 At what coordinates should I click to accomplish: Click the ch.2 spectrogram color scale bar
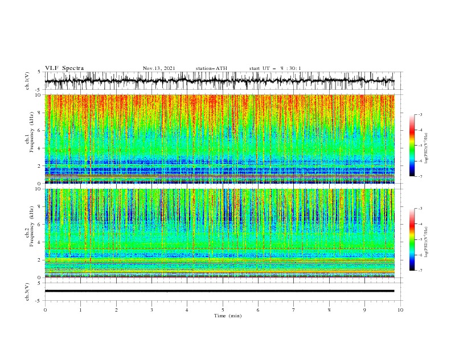[412, 239]
